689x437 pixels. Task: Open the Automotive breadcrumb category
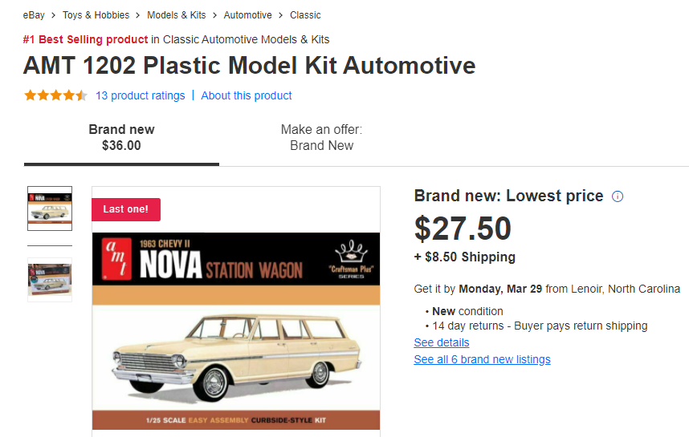point(247,15)
